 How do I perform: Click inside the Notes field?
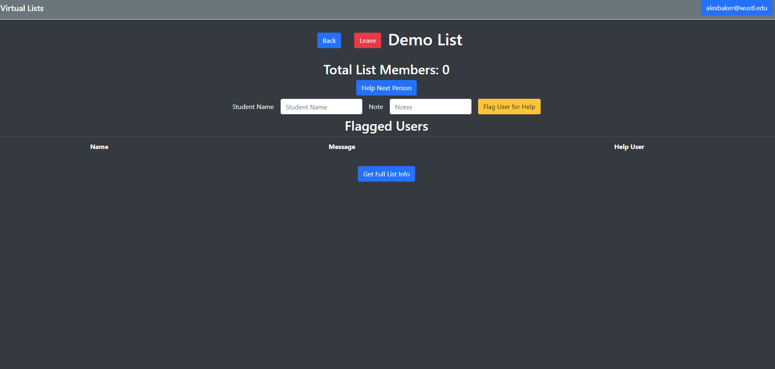click(x=430, y=107)
